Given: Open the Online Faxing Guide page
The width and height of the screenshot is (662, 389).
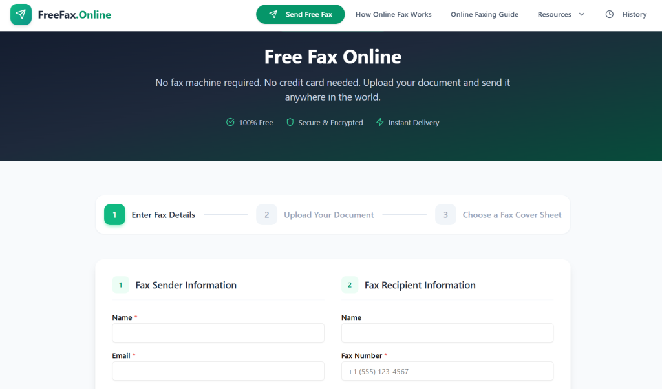Looking at the screenshot, I should [484, 14].
